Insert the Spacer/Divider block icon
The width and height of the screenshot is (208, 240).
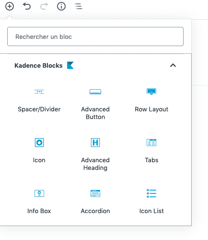39,92
